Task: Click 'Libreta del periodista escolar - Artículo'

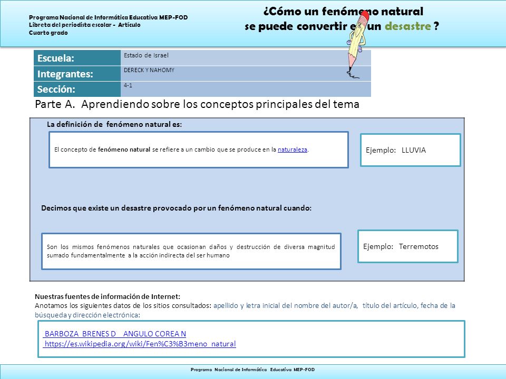Action: click(84, 25)
